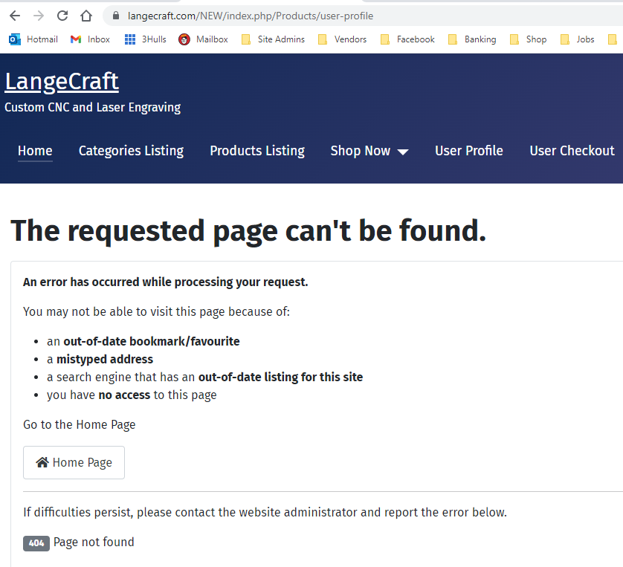
Task: Open the Mailbox bookmark
Action: pos(203,39)
